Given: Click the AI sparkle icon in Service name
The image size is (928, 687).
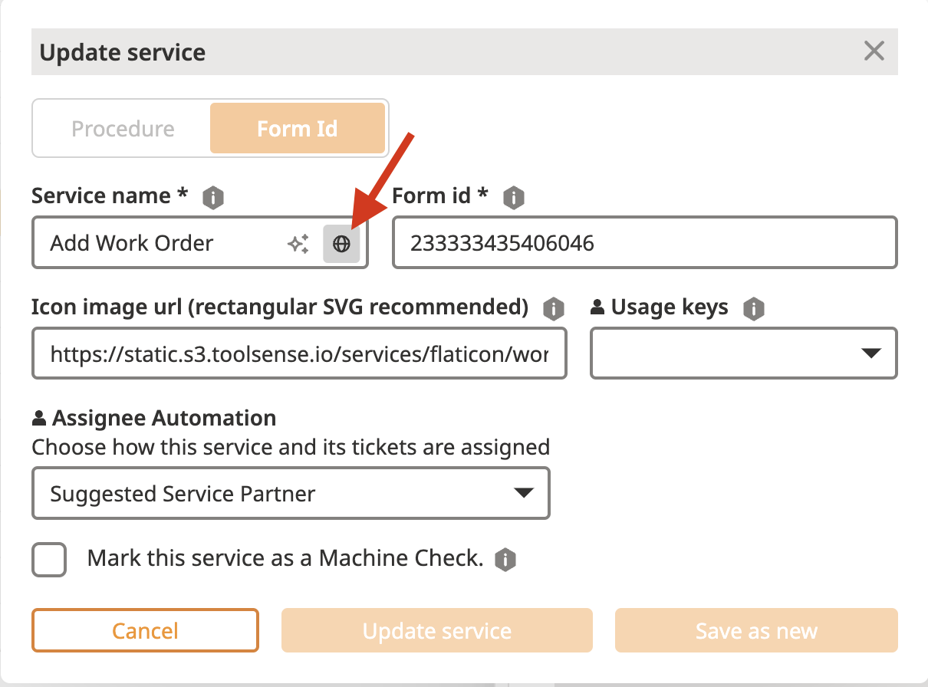Looking at the screenshot, I should click(298, 244).
